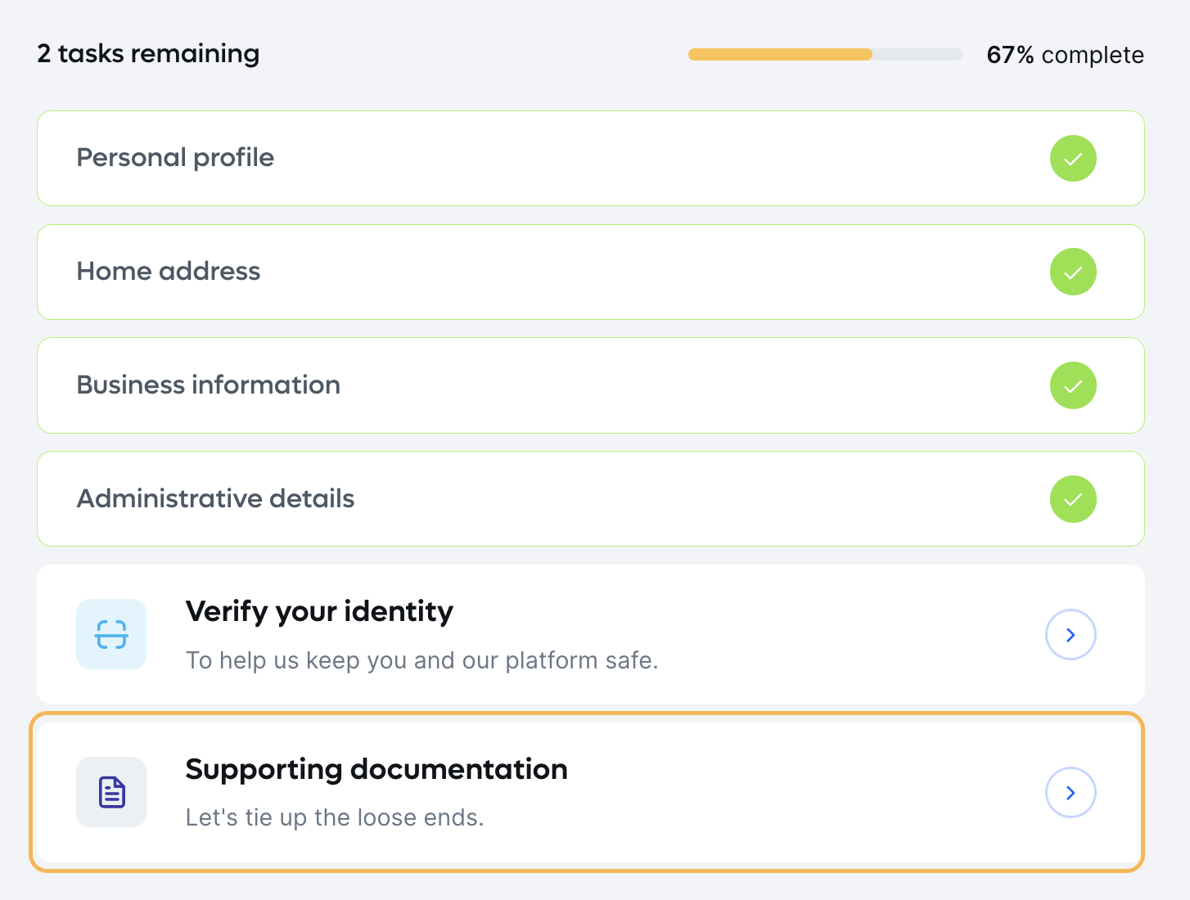
Task: Click the Supporting documentation heading
Action: 376,769
